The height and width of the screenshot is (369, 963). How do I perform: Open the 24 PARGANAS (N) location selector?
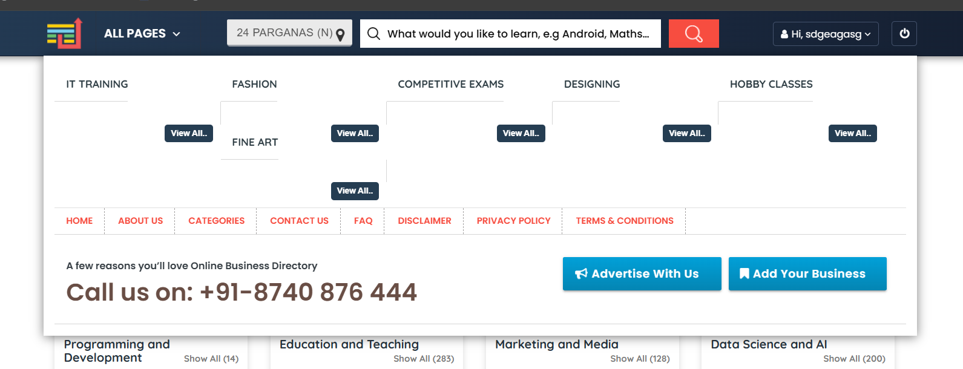coord(284,33)
